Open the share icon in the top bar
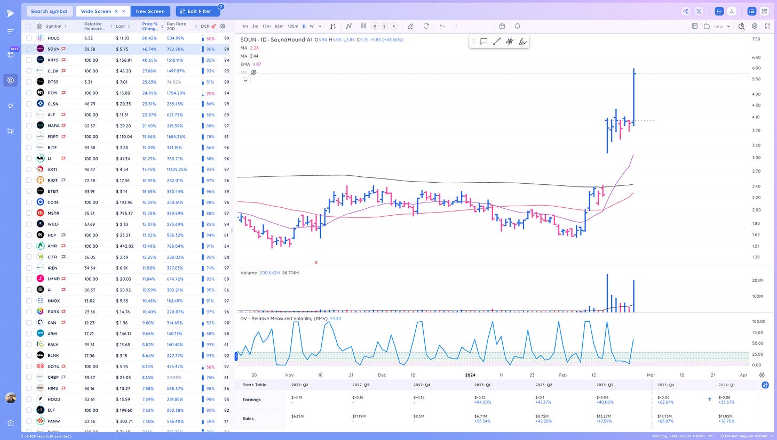Screen dimensions: 777x440 click(686, 11)
